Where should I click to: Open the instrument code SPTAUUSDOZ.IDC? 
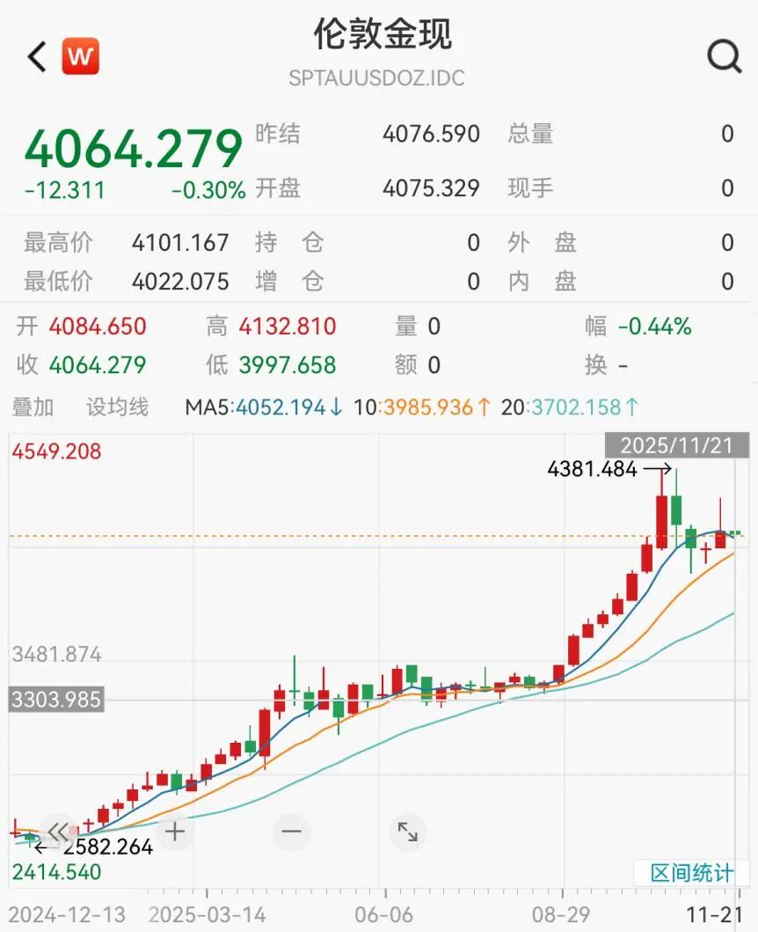[x=378, y=78]
